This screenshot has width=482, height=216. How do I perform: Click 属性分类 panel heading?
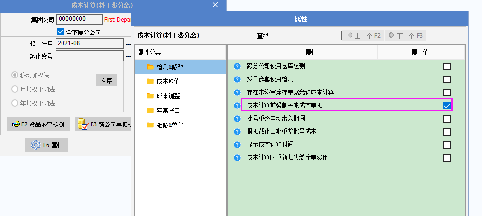pos(150,52)
